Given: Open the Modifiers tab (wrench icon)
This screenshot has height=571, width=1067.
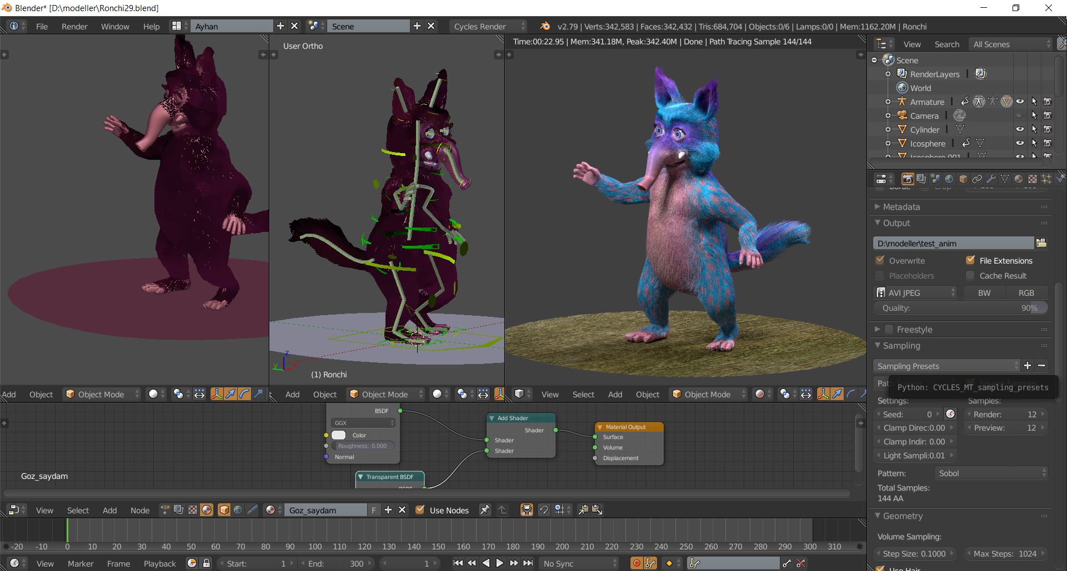Looking at the screenshot, I should tap(991, 179).
